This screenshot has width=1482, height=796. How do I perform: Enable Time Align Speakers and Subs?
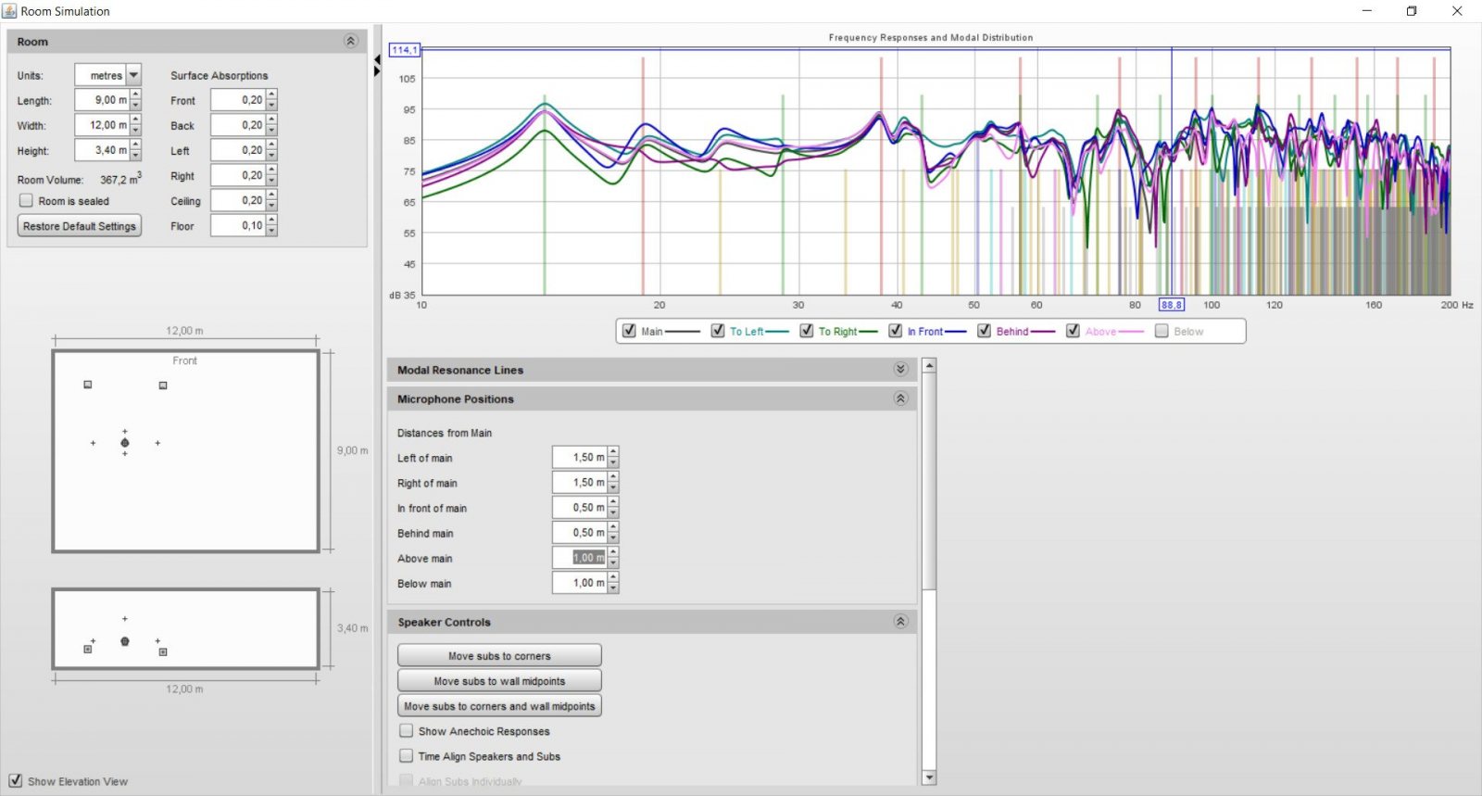(x=406, y=755)
